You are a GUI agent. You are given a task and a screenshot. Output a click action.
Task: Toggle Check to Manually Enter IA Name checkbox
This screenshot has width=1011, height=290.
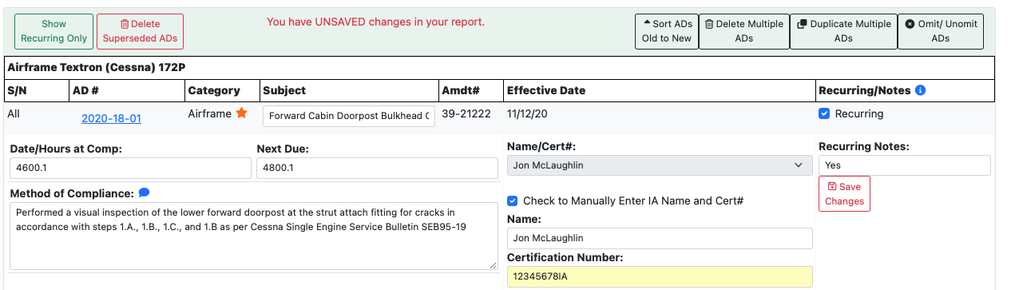pos(513,201)
